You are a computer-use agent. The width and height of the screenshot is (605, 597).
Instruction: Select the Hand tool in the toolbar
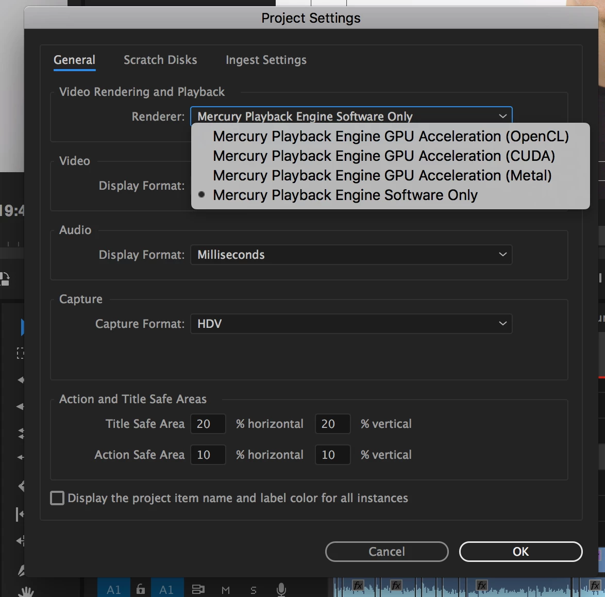pyautogui.click(x=27, y=592)
